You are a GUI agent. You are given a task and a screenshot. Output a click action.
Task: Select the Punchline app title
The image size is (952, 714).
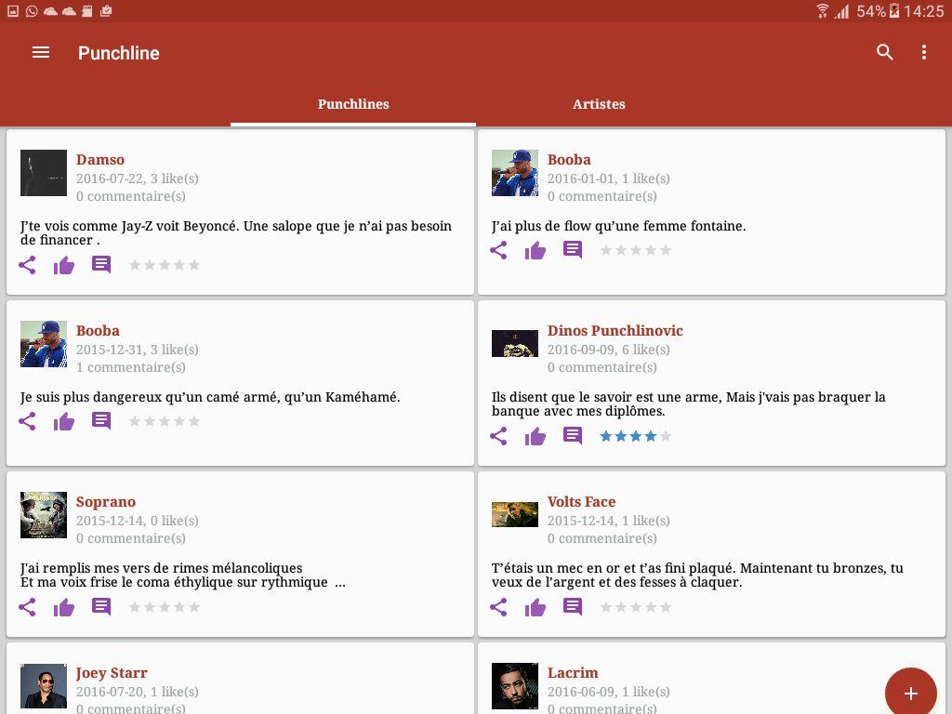(x=118, y=53)
